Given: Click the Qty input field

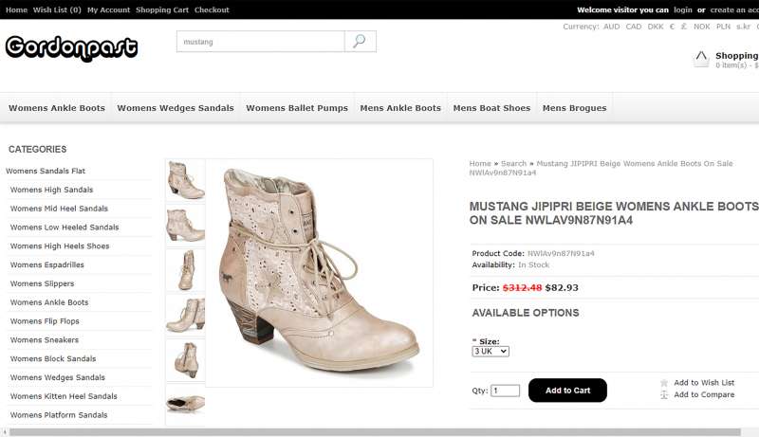Looking at the screenshot, I should coord(505,391).
